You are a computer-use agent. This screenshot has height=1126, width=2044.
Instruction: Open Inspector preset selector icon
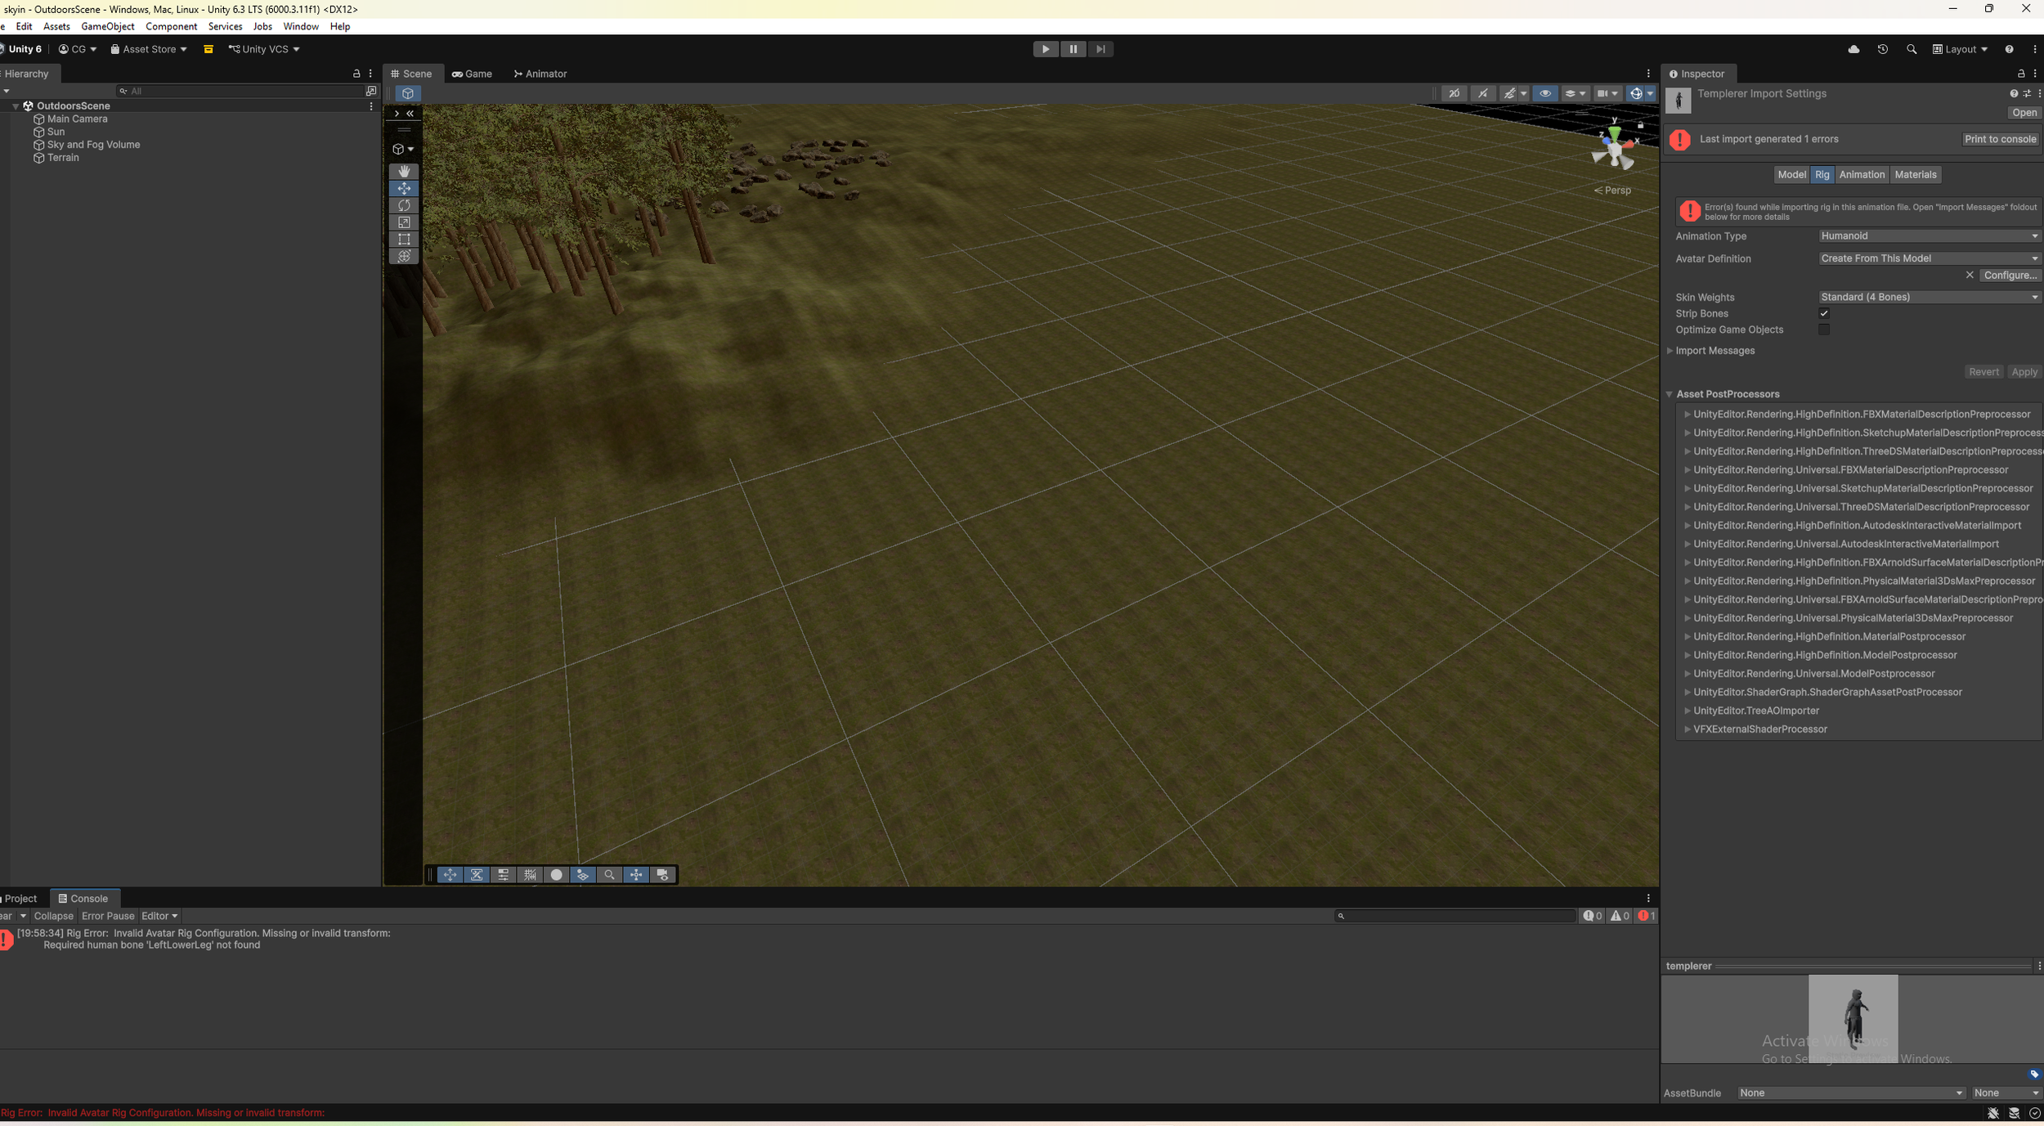coord(2027,94)
